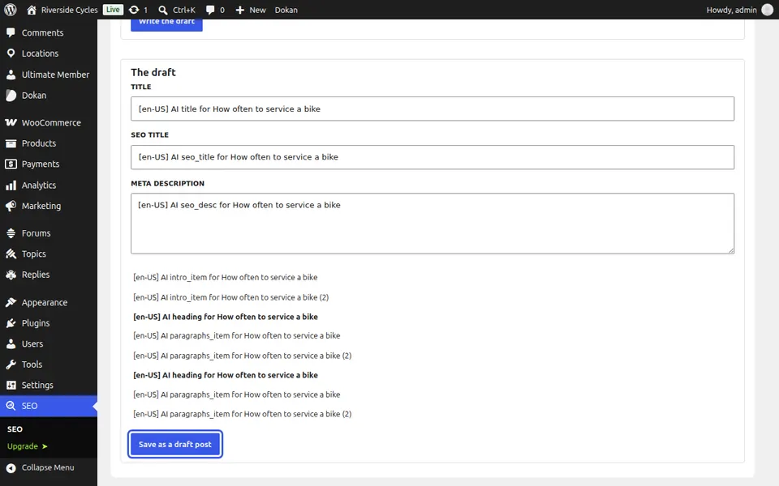Click the Live site status badge
The width and height of the screenshot is (779, 486).
click(113, 10)
